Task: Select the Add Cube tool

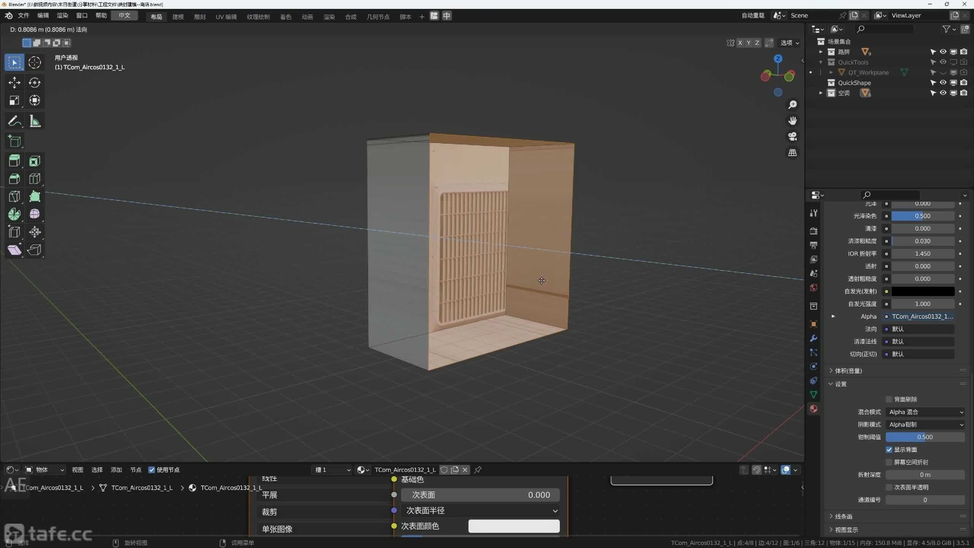Action: 14,141
